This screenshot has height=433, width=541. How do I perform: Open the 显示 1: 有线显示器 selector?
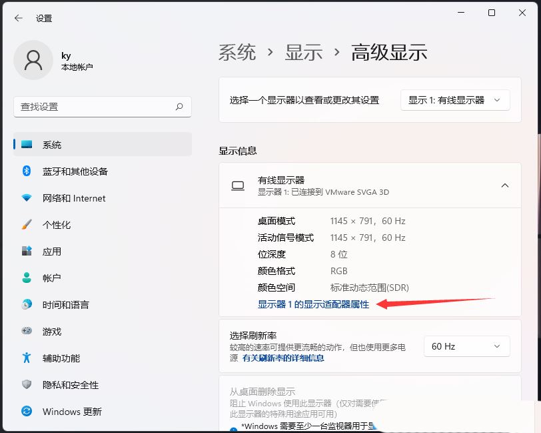[455, 100]
